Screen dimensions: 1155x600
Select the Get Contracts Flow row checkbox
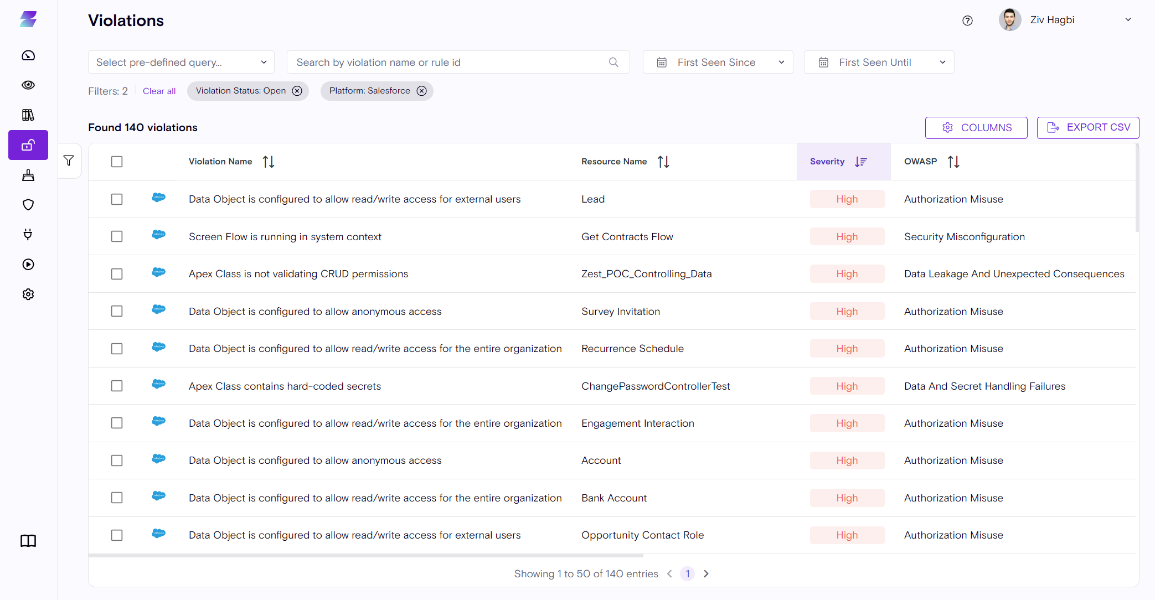(x=117, y=236)
